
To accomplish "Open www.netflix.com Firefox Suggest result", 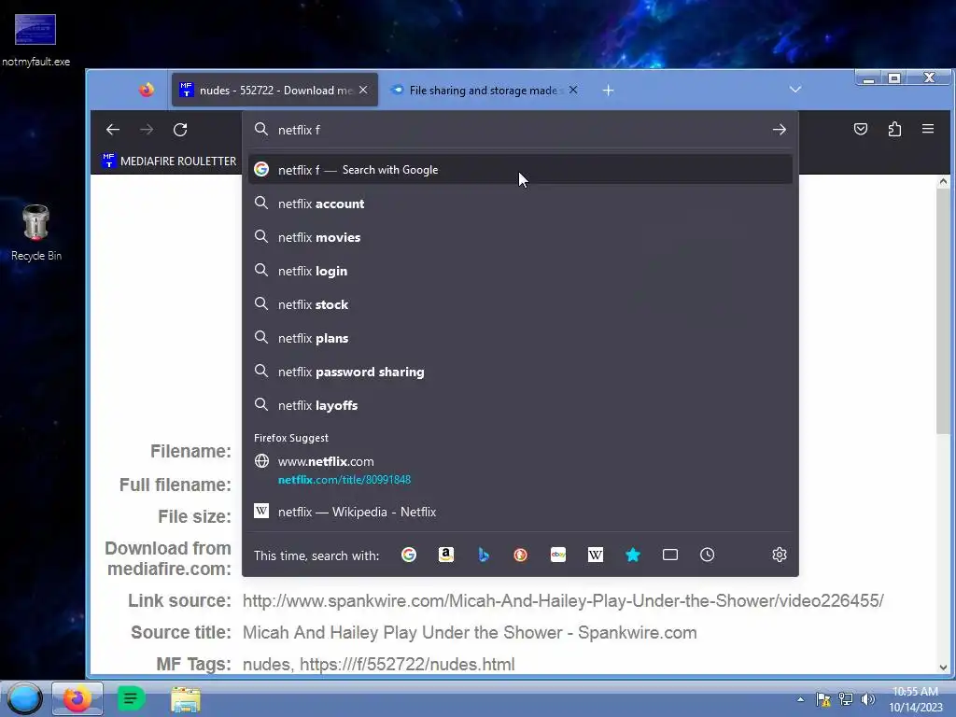I will coord(520,470).
